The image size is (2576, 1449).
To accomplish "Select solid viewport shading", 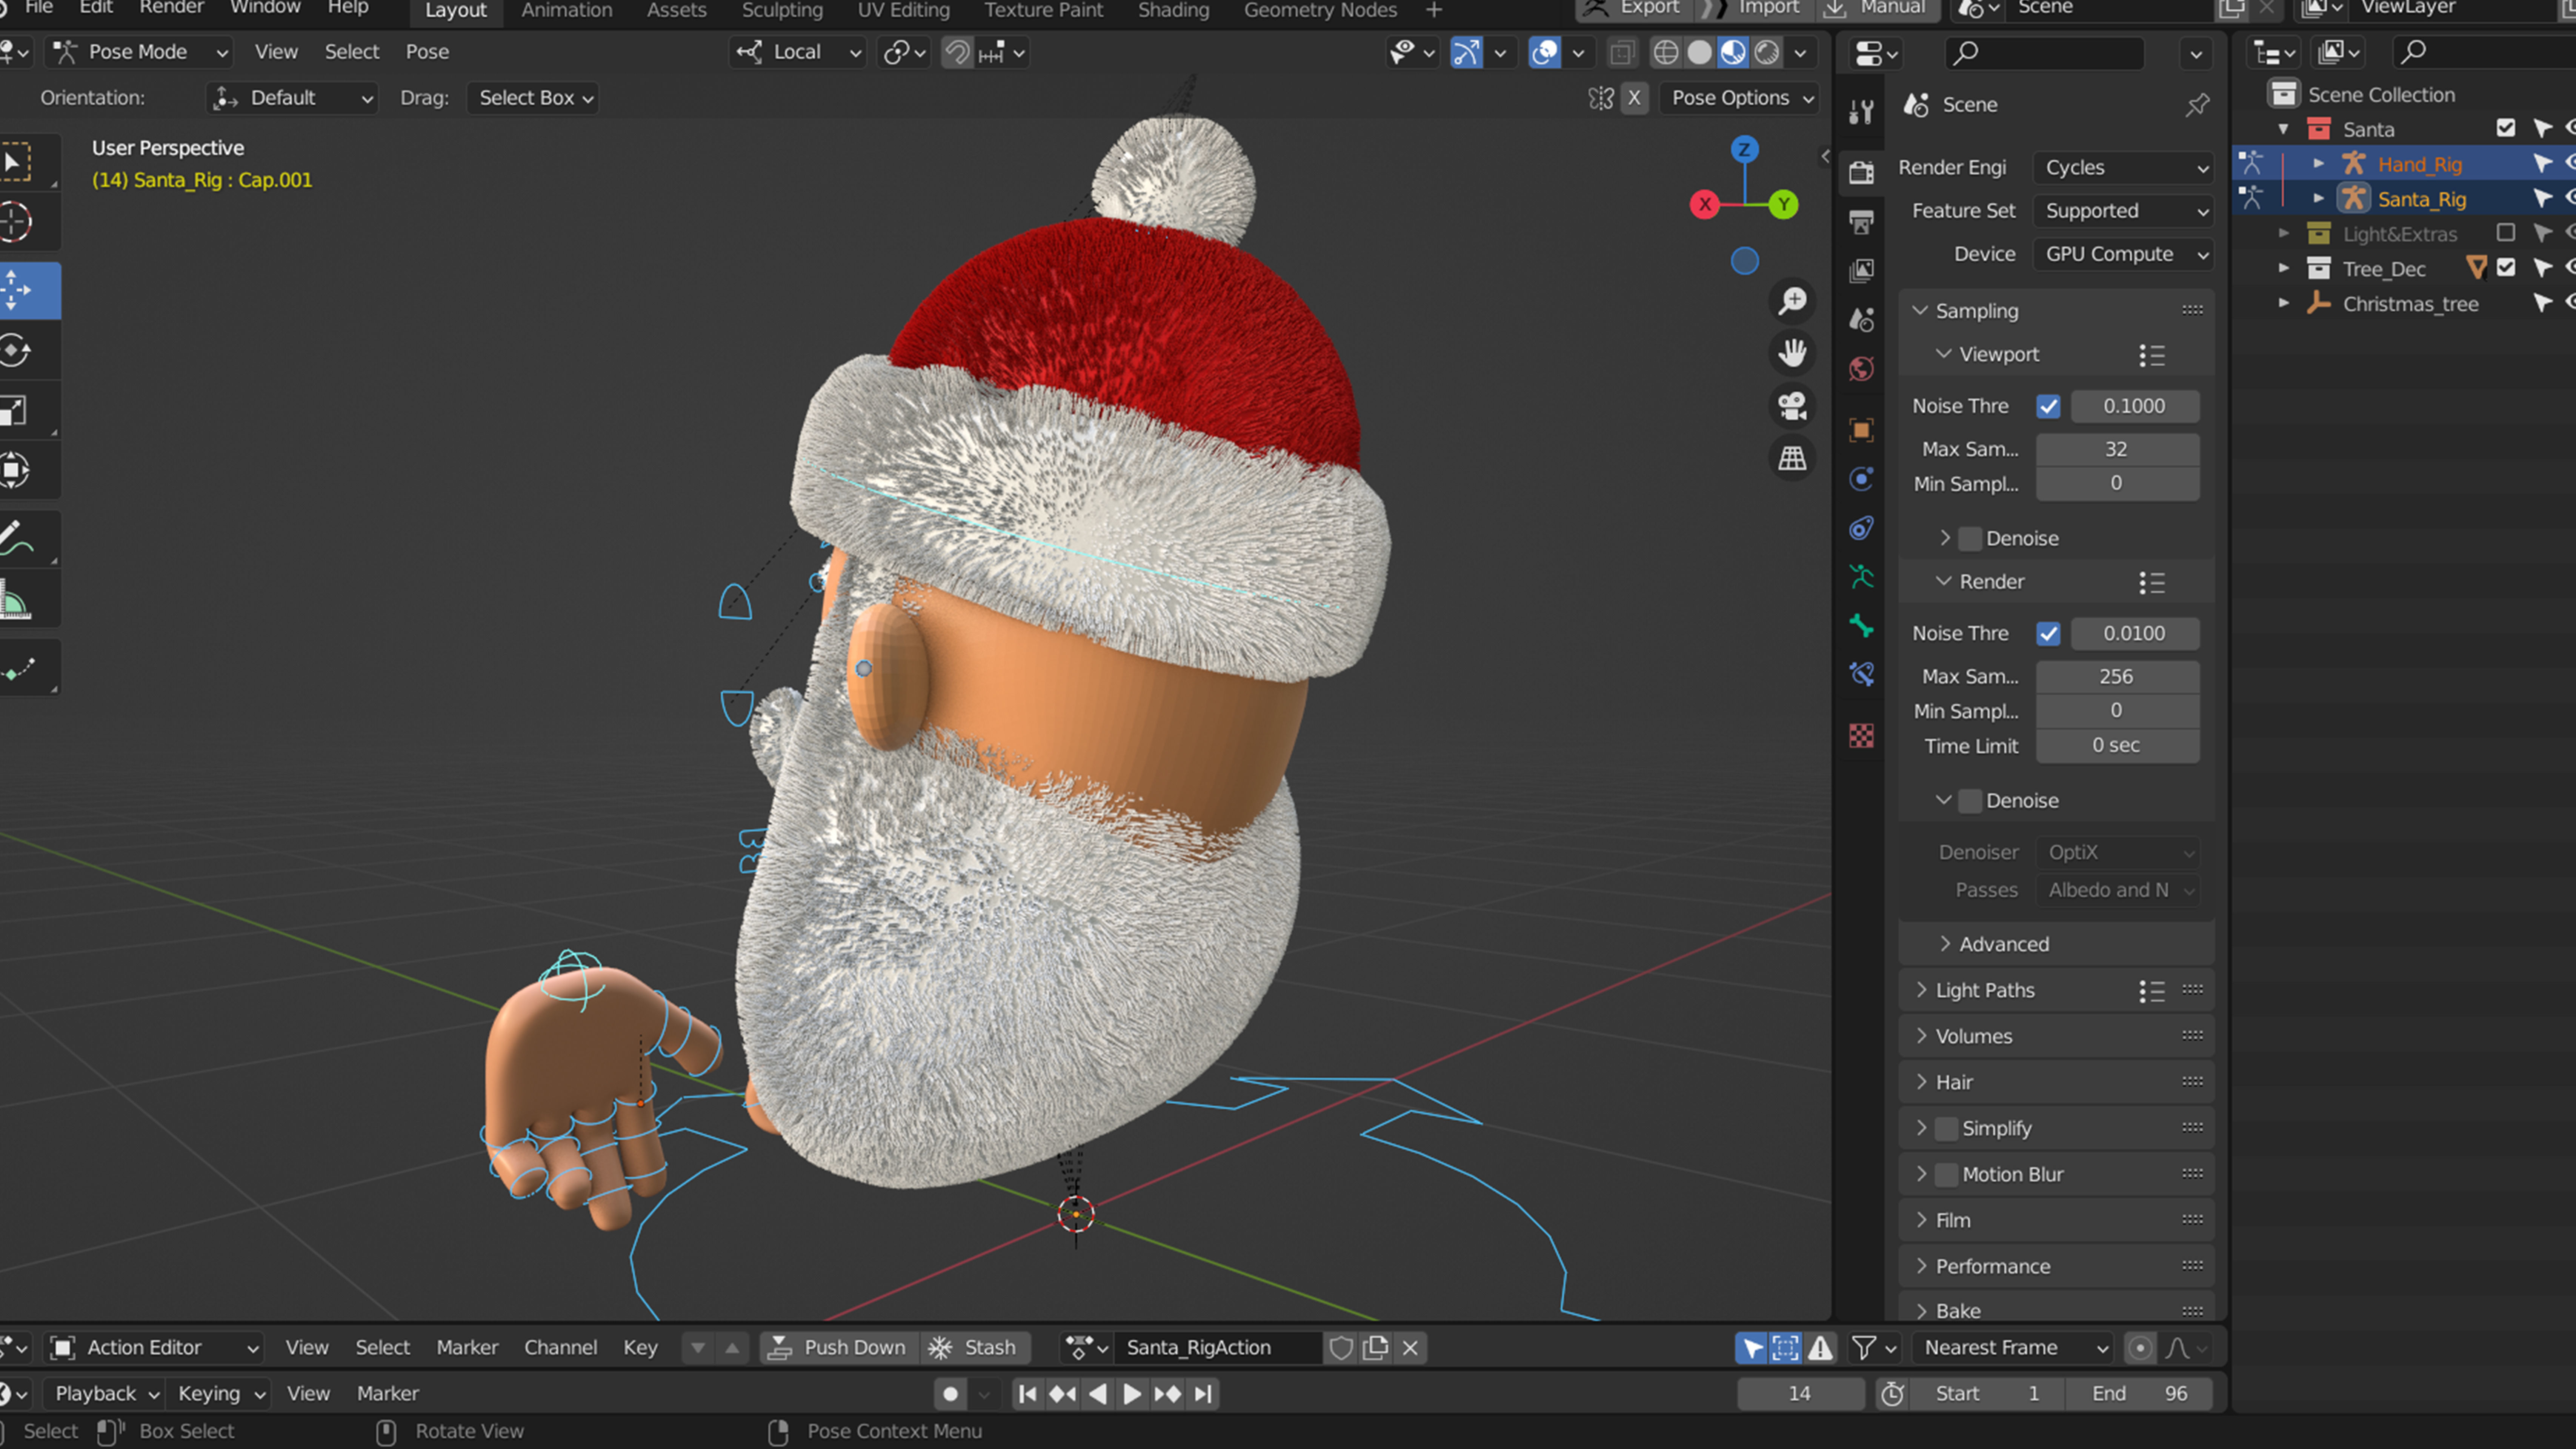I will click(x=1699, y=52).
